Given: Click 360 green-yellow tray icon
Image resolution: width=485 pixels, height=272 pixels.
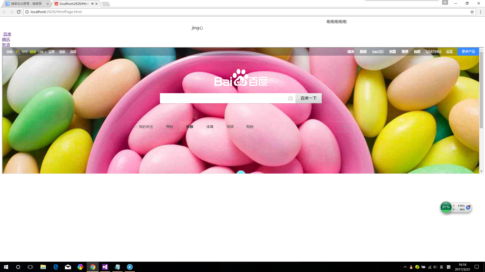Looking at the screenshot, I should pyautogui.click(x=417, y=267).
